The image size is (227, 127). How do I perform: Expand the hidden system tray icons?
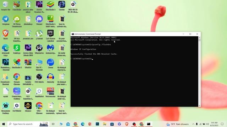pyautogui.click(x=193, y=124)
